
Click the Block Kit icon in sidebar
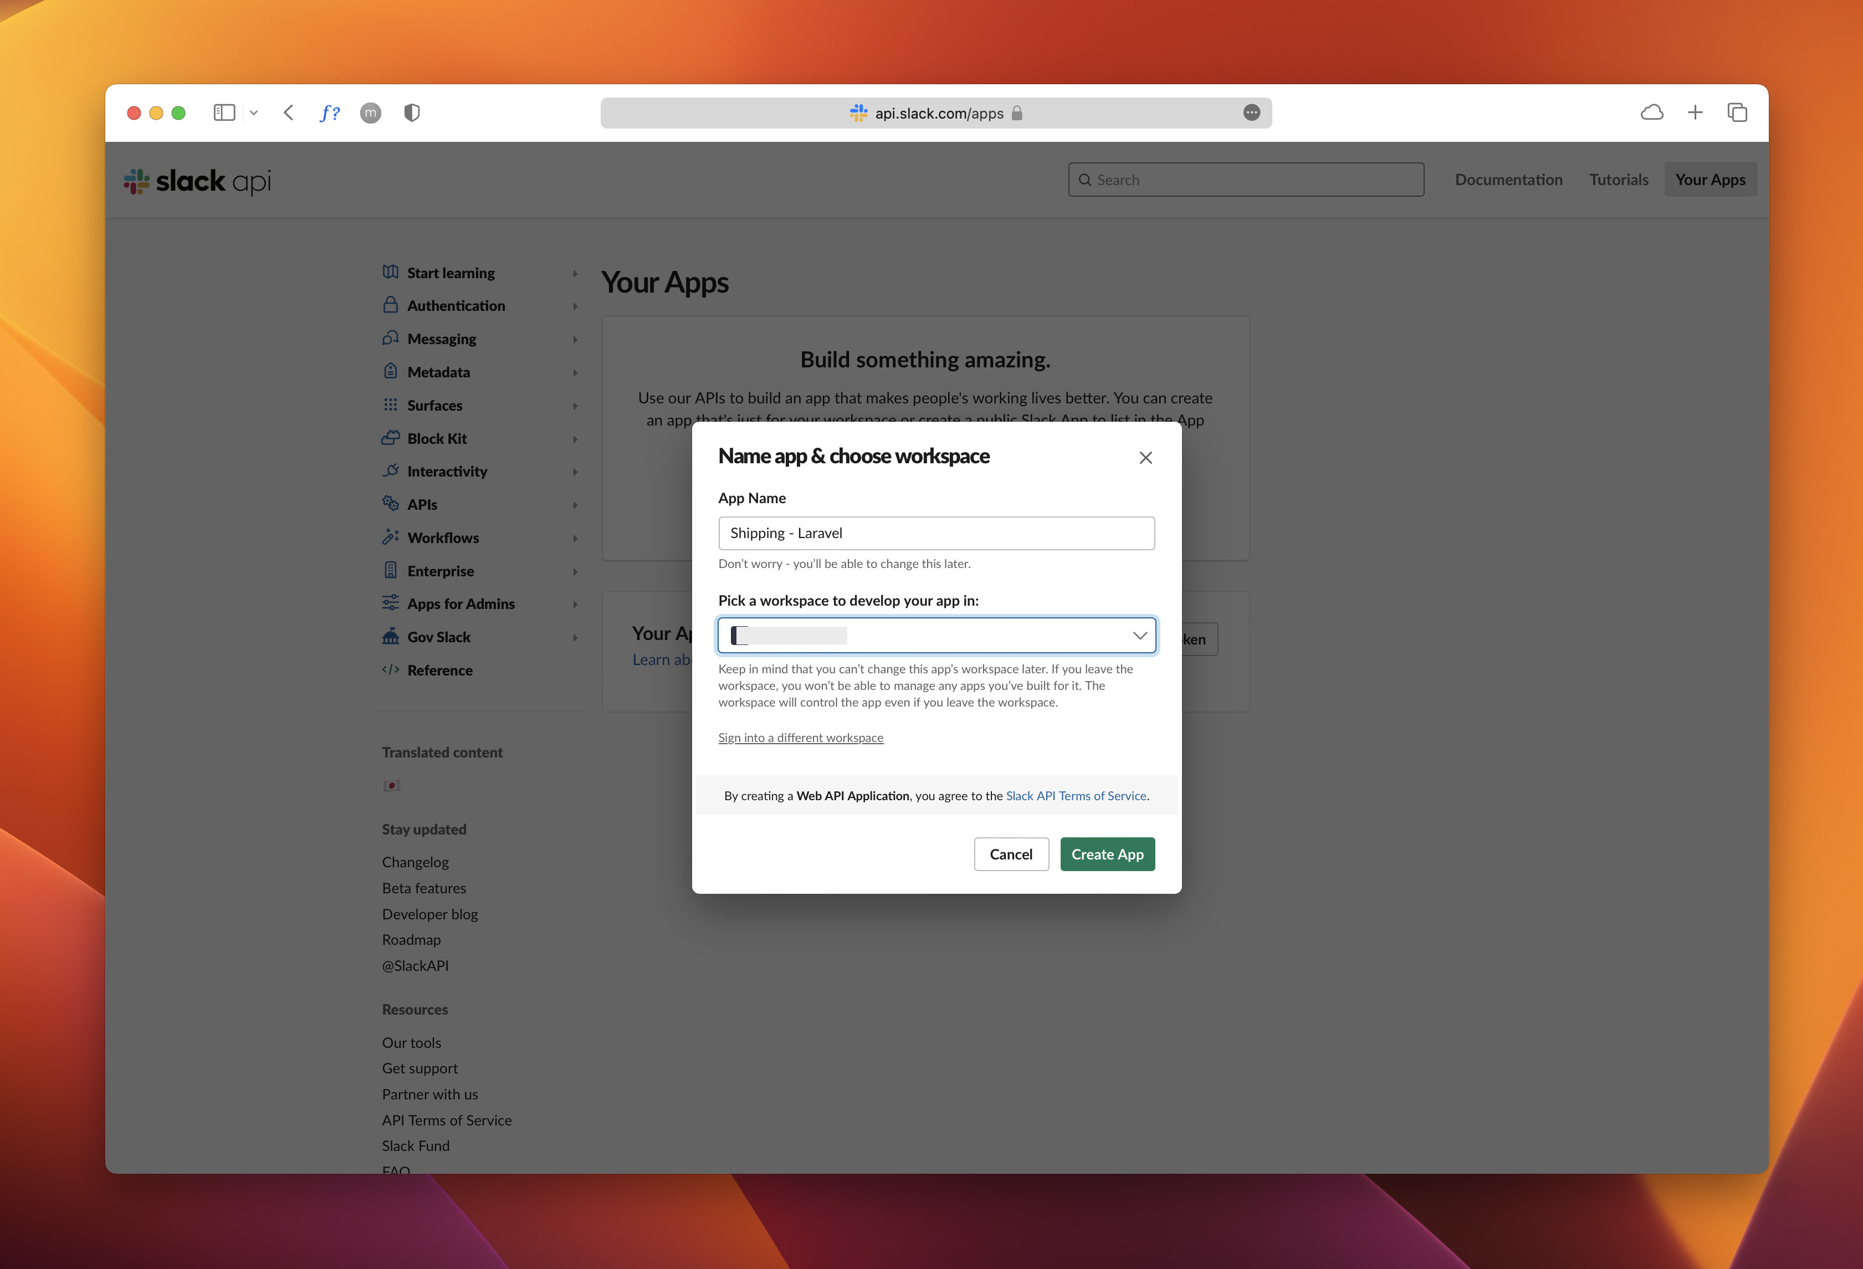391,438
